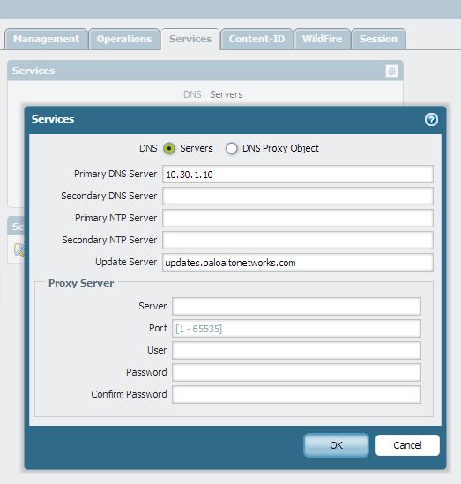Switch to the Operations tab
Image resolution: width=461 pixels, height=484 pixels.
pos(124,39)
